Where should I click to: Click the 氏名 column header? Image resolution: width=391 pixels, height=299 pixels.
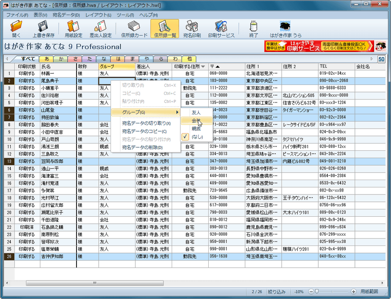pyautogui.click(x=58, y=67)
